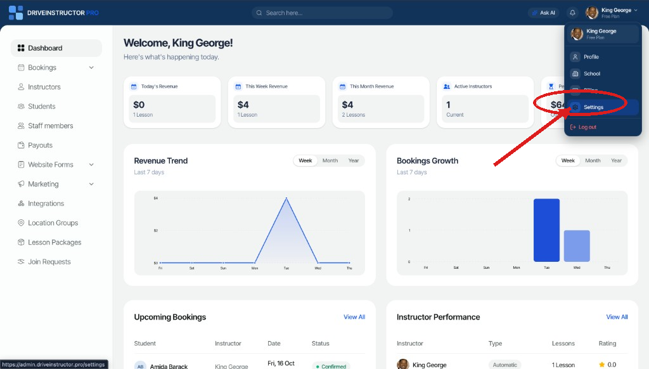
Task: Click the Integrations label in sidebar
Action: (46, 204)
